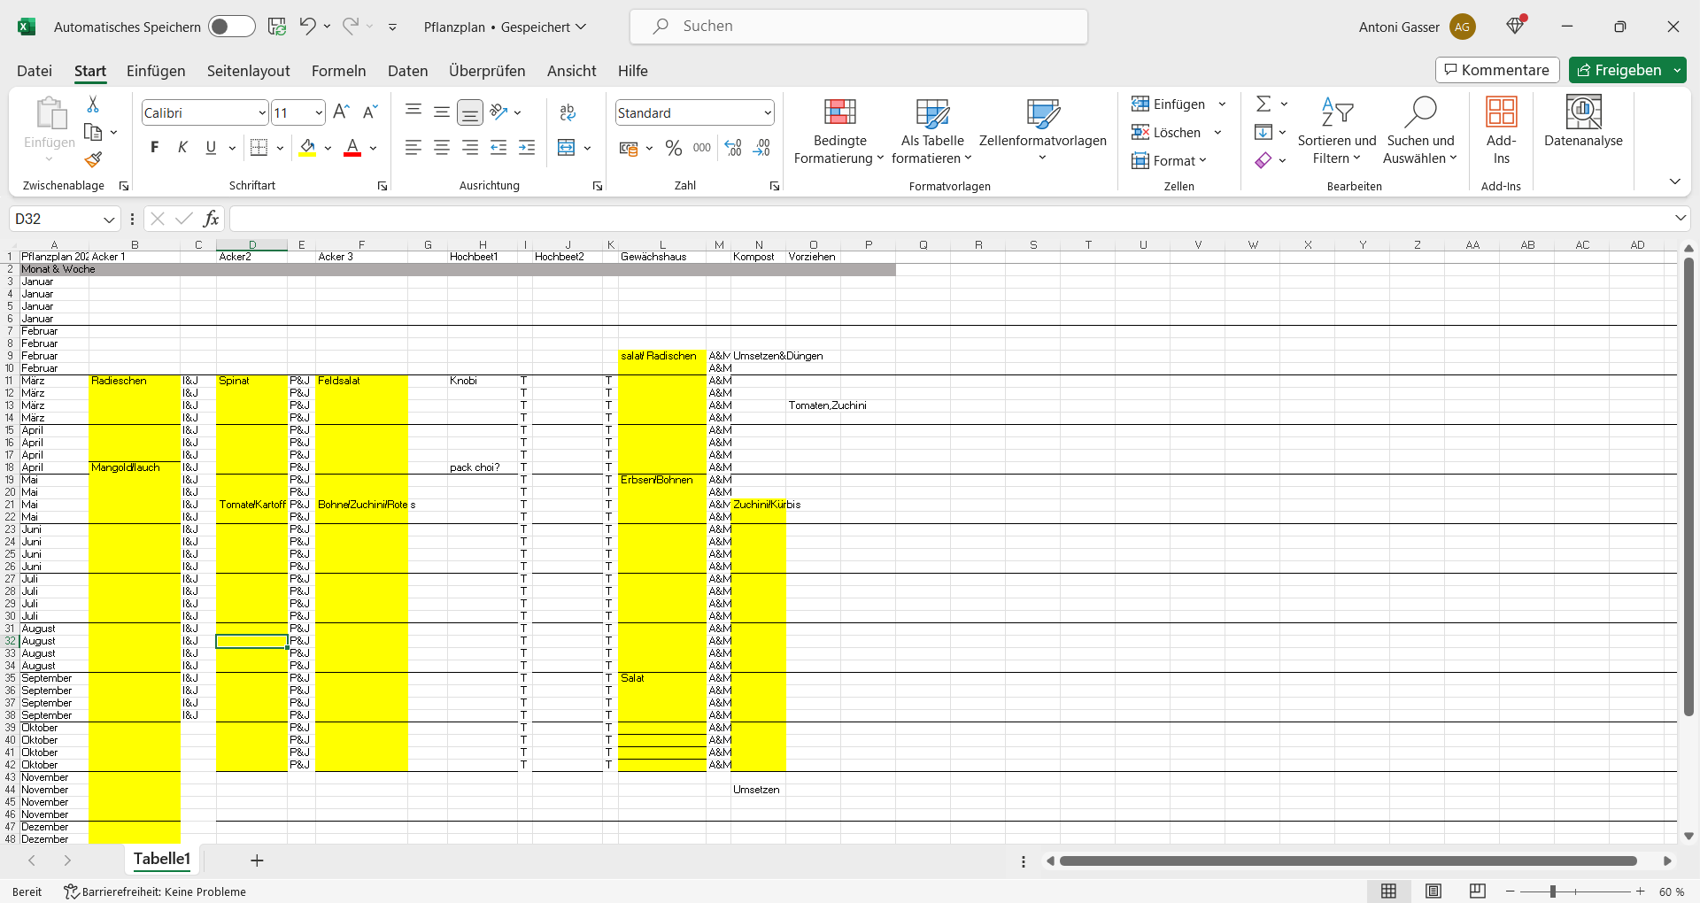Click the Freigeben share button
This screenshot has height=903, width=1700.
pos(1619,70)
